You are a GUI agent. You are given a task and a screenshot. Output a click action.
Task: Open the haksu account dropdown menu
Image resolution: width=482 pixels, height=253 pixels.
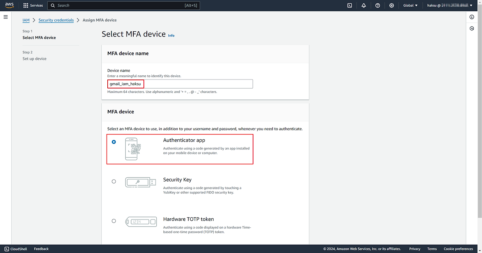(x=450, y=5)
